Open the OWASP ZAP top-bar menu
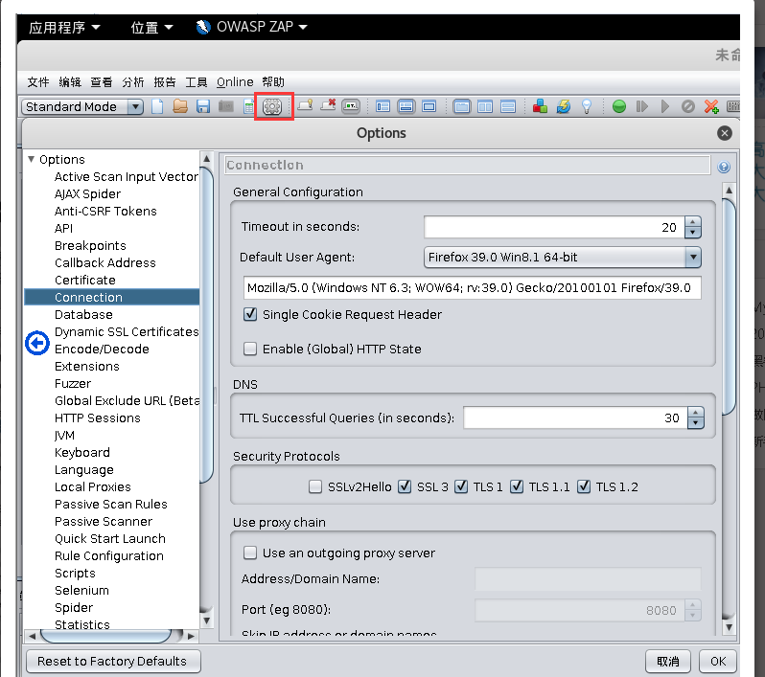 (252, 27)
